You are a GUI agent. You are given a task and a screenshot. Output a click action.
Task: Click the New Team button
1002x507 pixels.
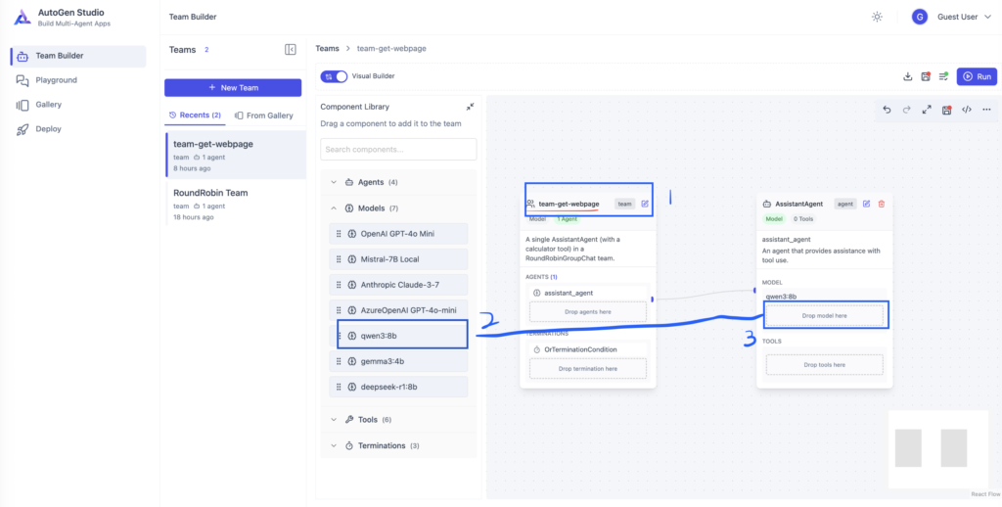point(233,87)
